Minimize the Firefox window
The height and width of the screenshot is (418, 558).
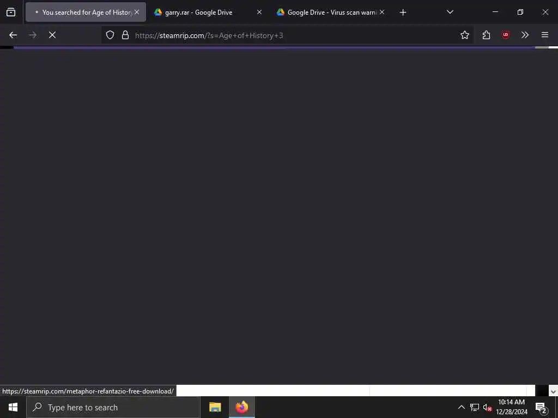pos(495,12)
